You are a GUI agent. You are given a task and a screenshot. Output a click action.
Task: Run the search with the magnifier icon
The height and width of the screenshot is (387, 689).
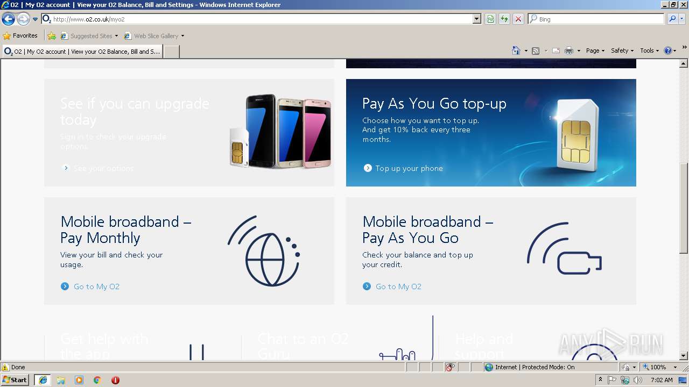(672, 19)
